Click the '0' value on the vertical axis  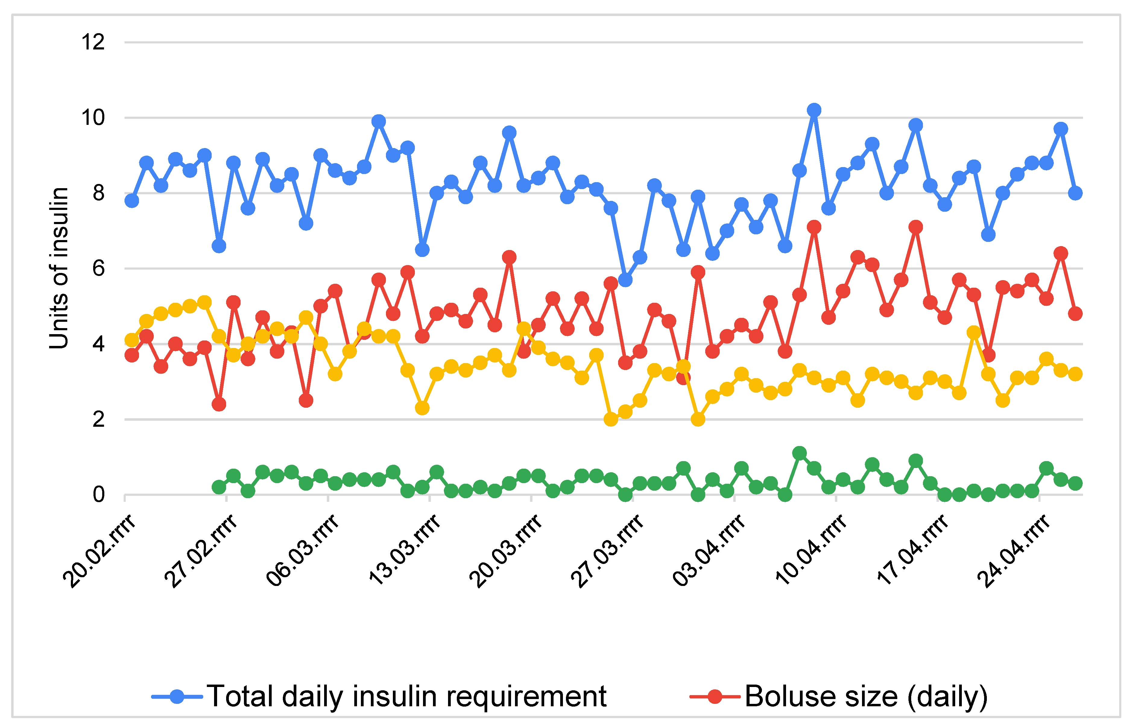pyautogui.click(x=98, y=495)
